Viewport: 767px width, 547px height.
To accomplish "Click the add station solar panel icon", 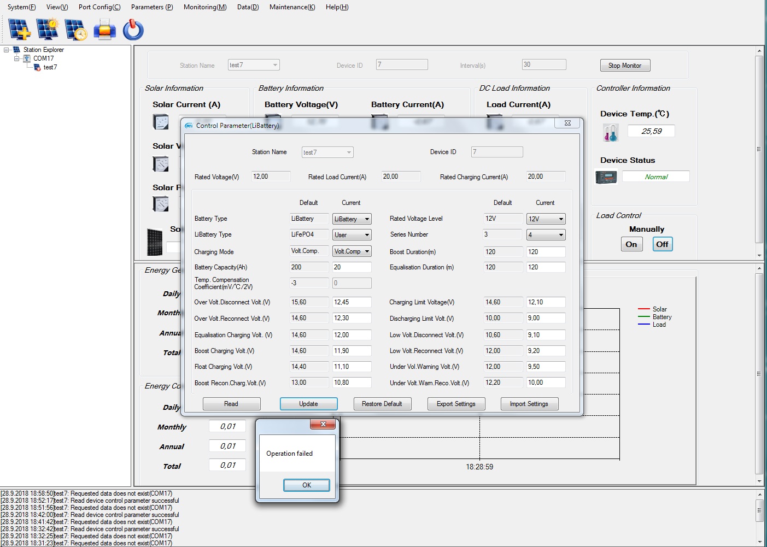I will (x=20, y=30).
